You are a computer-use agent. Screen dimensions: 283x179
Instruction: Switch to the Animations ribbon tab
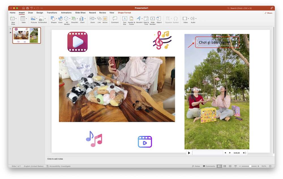66,12
